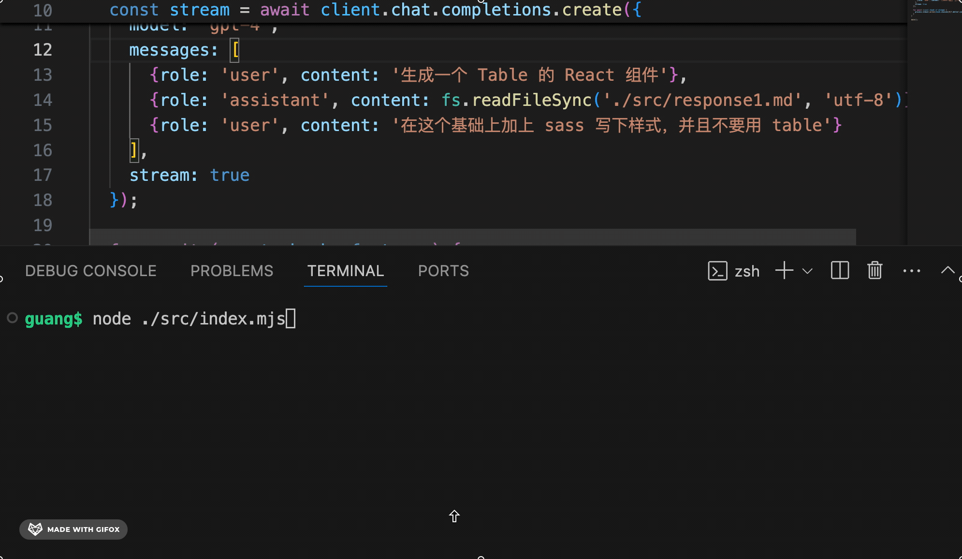This screenshot has height=559, width=962.
Task: Switch to the Debug Console tab
Action: [x=90, y=271]
